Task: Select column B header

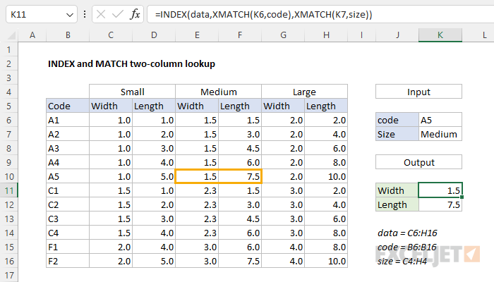Action: point(68,35)
